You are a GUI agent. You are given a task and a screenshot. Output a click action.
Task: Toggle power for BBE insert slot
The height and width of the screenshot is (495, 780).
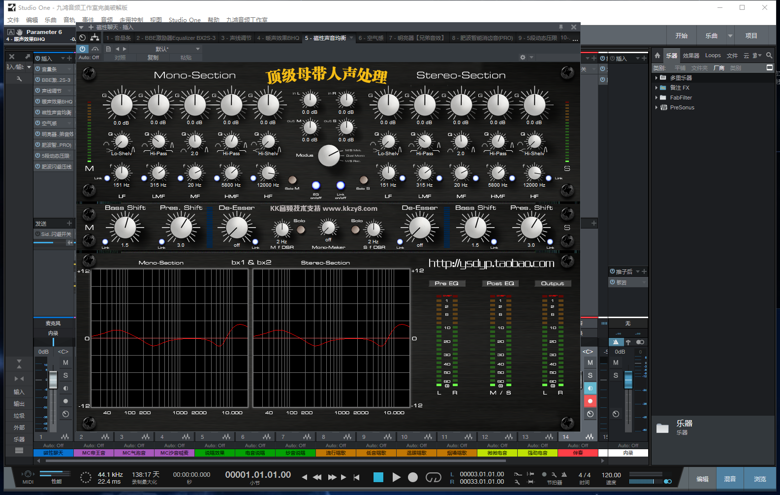tap(37, 80)
